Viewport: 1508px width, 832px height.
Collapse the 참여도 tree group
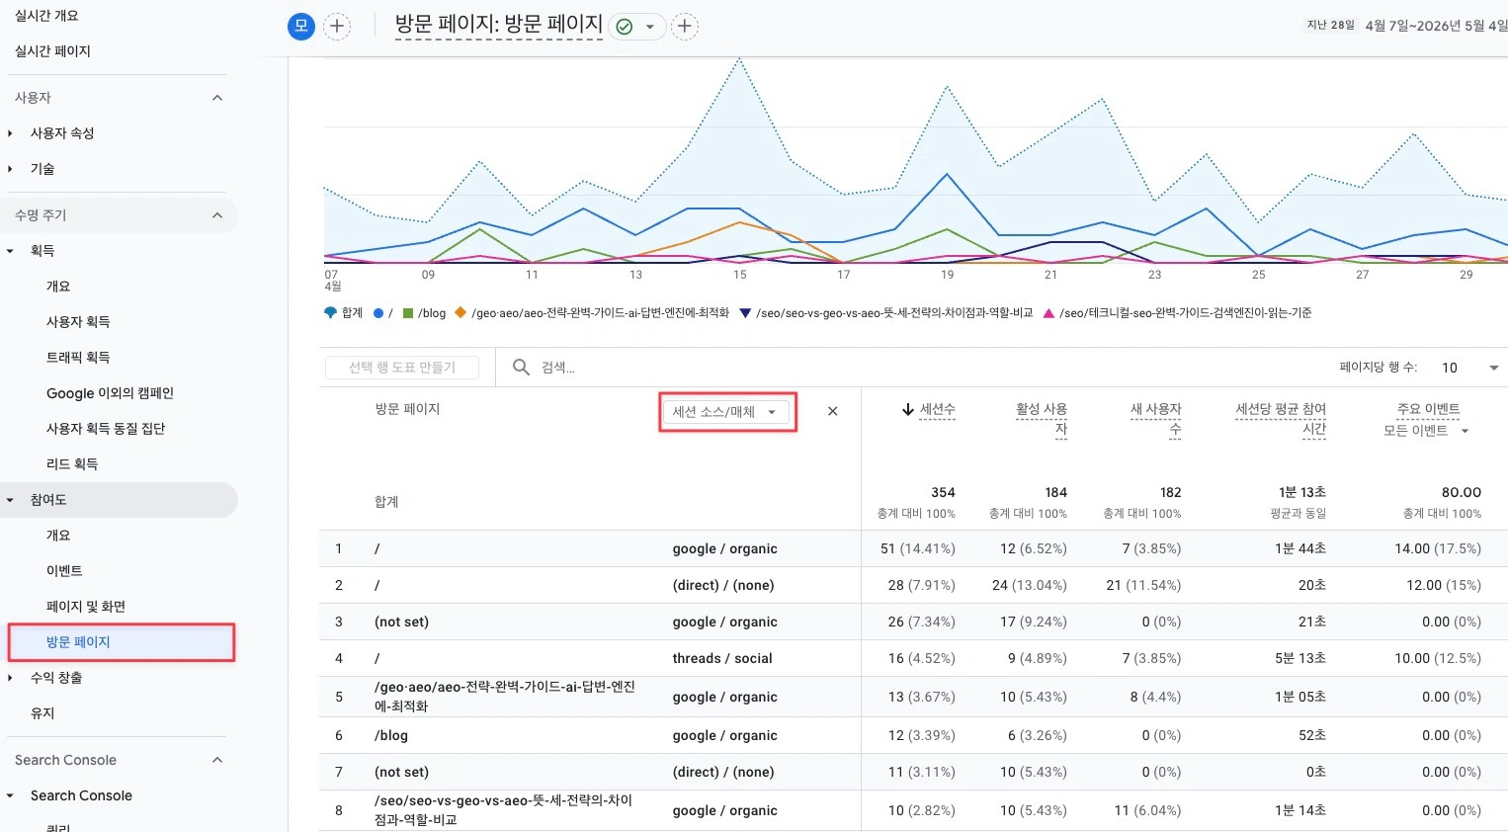(10, 500)
